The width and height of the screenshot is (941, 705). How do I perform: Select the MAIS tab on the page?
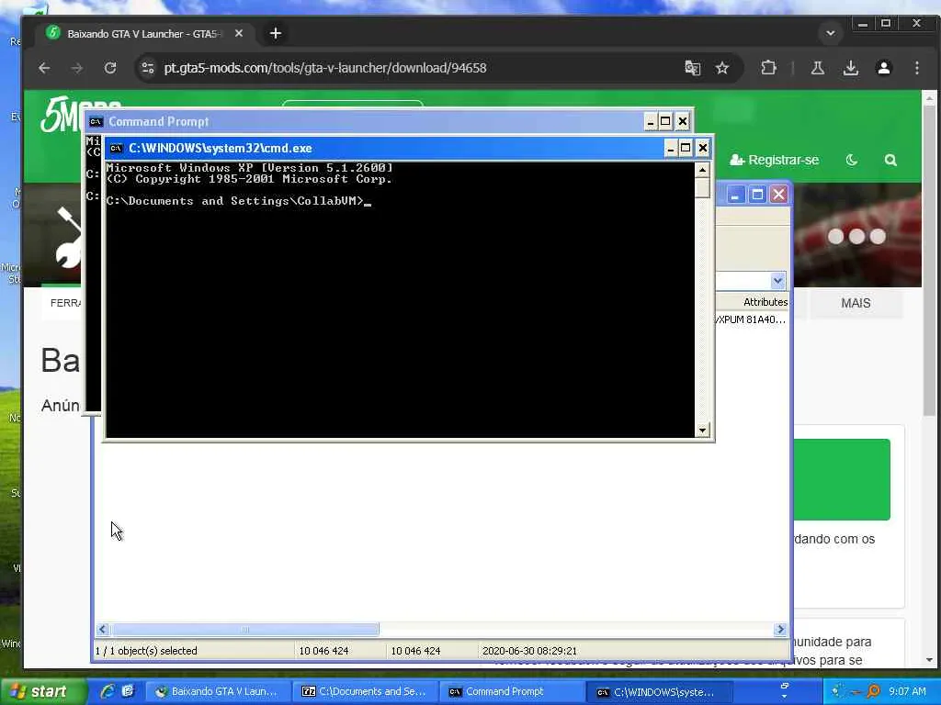[x=856, y=303]
